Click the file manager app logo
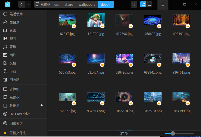 [8, 4]
